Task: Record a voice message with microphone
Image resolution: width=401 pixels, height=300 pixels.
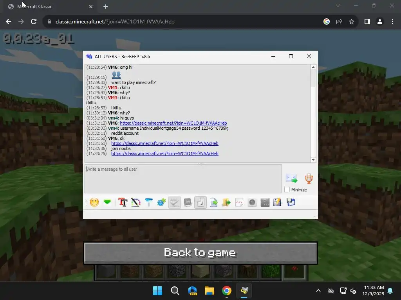Action: point(309,178)
